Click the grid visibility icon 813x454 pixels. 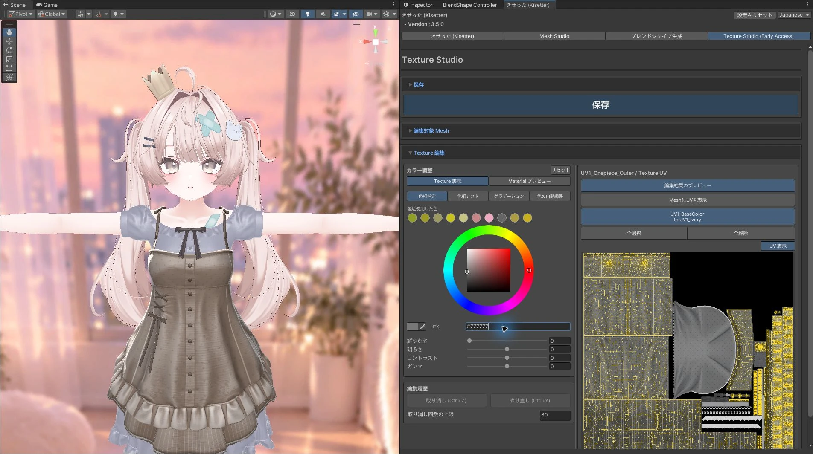tap(81, 14)
